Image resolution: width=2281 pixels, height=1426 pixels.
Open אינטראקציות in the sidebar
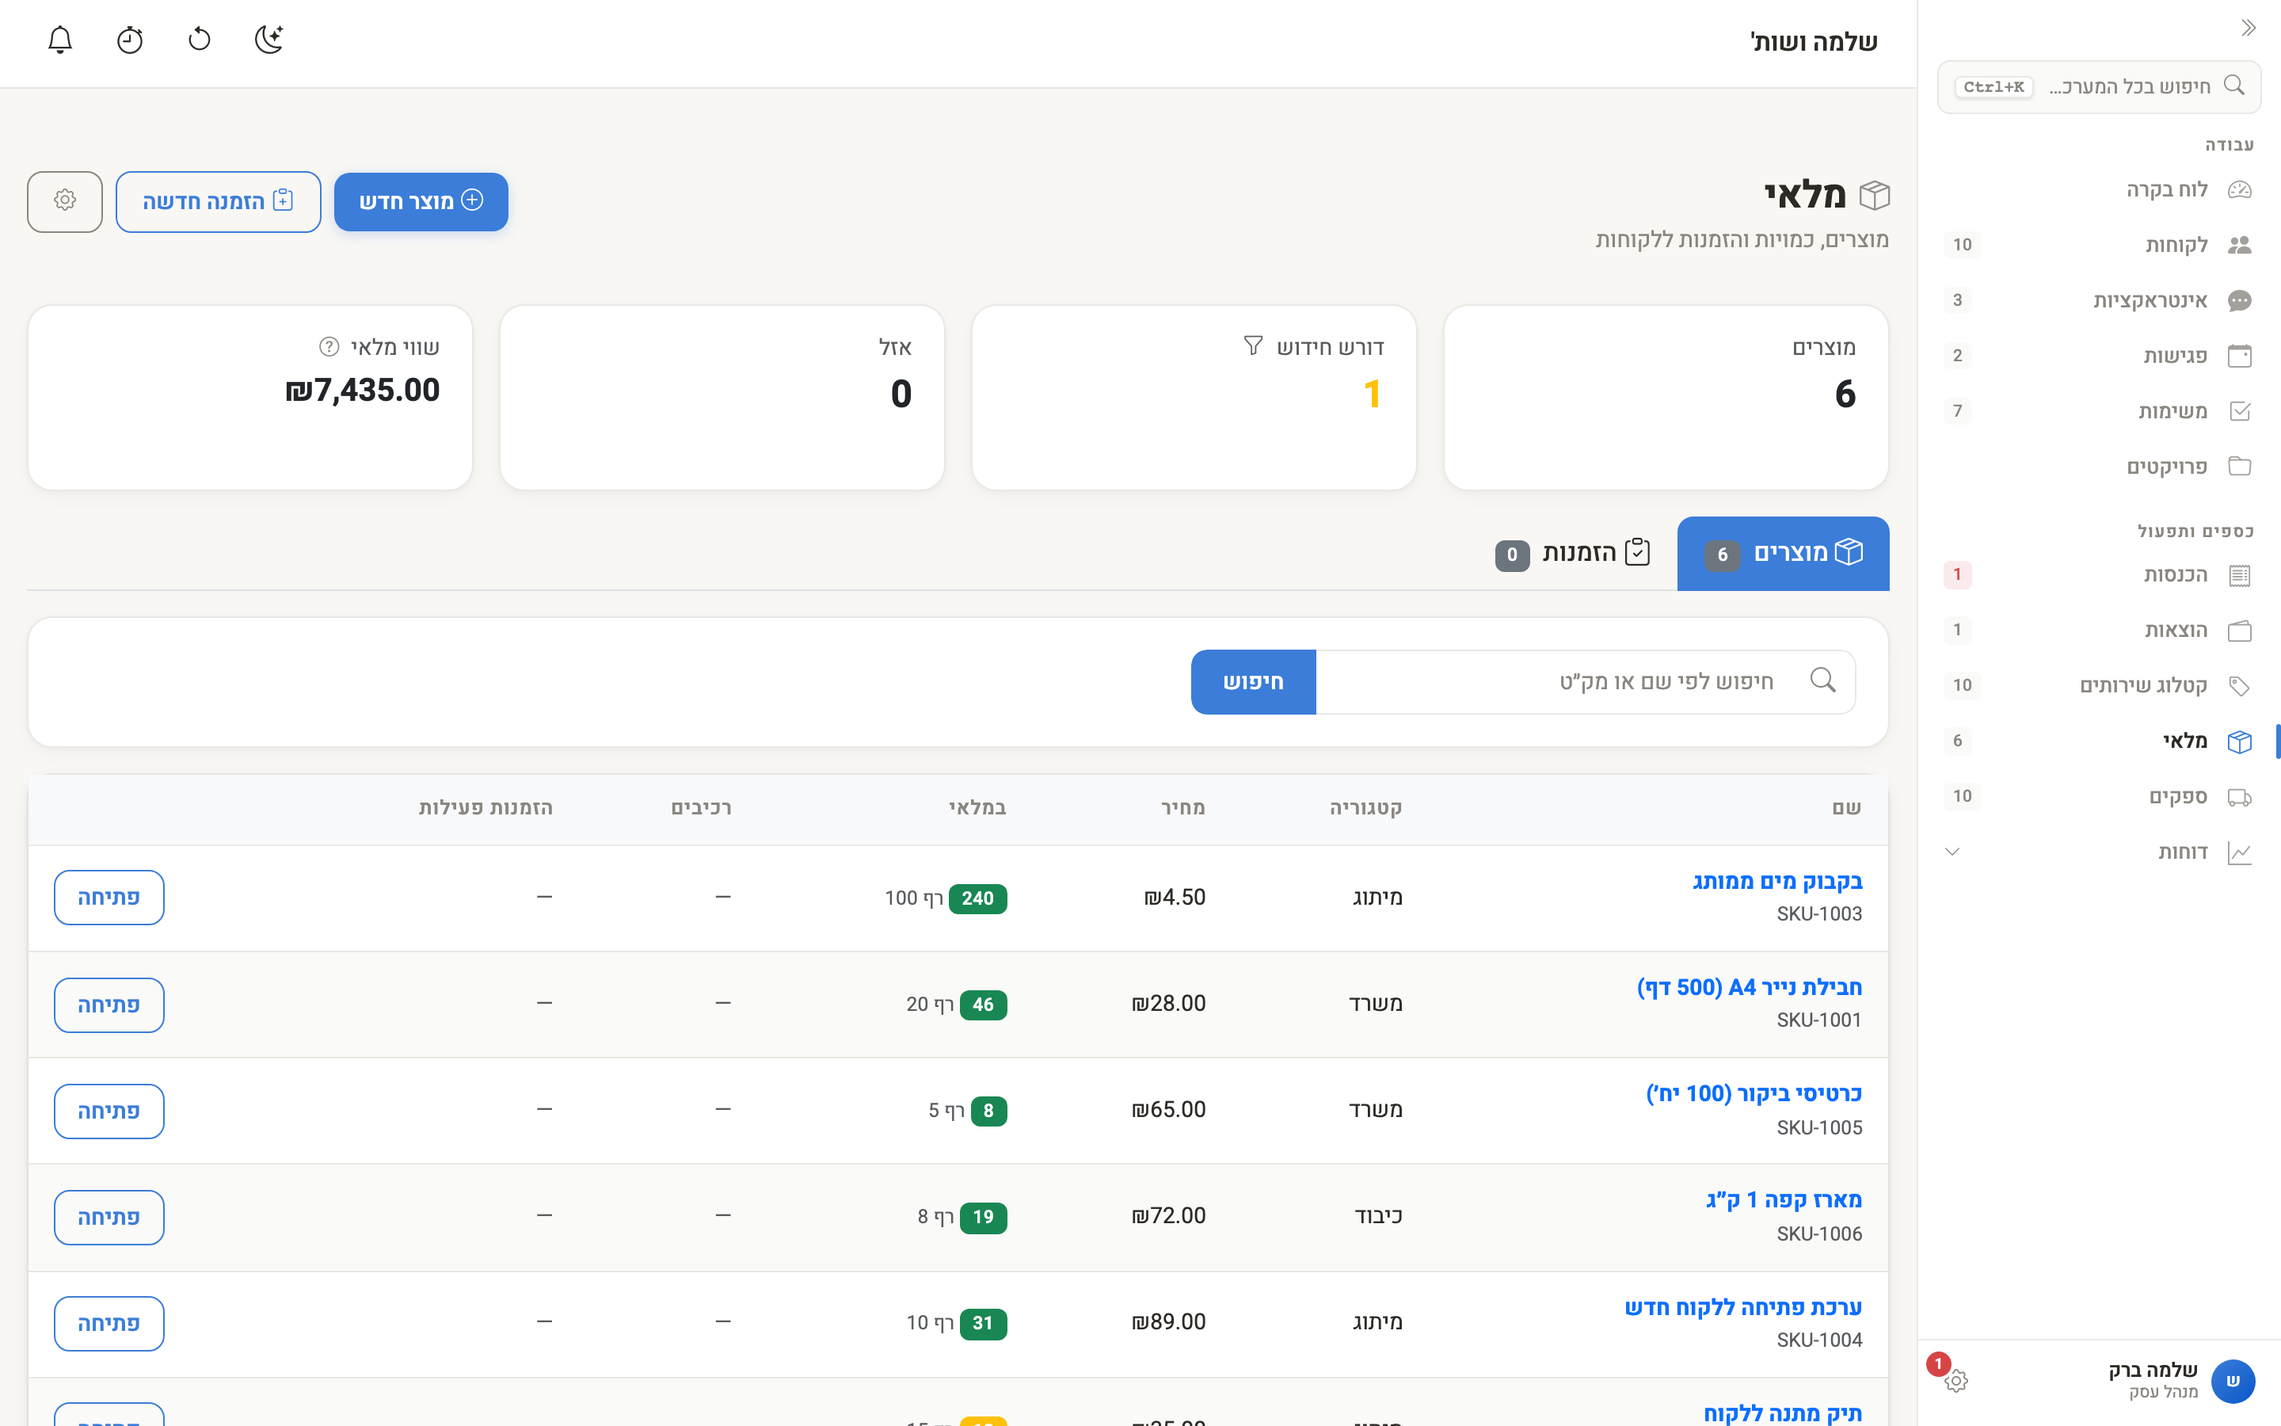coord(2099,301)
